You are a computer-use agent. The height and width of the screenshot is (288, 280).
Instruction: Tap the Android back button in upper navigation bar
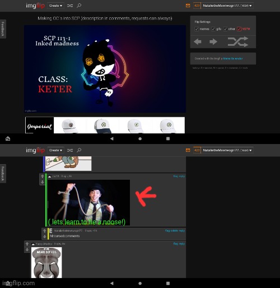click(x=112, y=138)
